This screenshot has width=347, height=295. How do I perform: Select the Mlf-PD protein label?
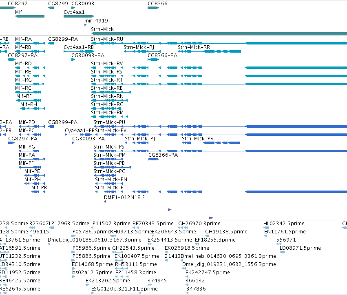(27, 122)
